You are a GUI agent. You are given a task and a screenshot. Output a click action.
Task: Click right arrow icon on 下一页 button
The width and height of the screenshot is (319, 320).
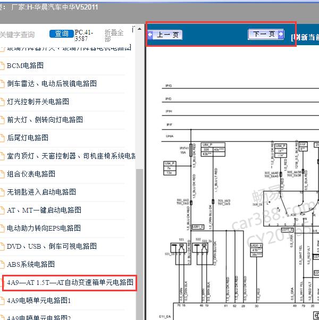tap(281, 34)
